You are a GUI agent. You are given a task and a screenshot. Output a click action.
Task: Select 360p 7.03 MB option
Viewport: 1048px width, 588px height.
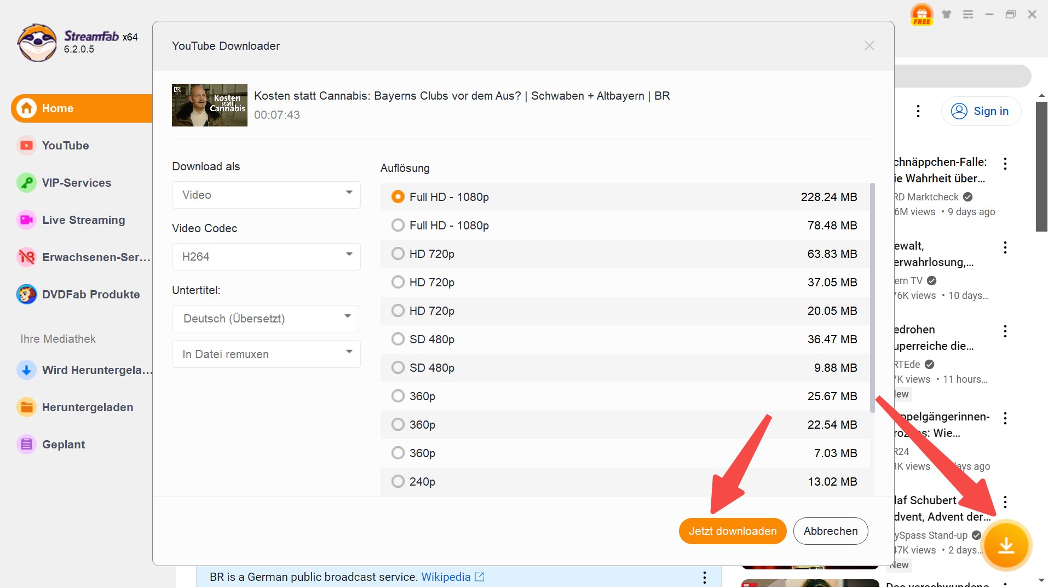(625, 453)
